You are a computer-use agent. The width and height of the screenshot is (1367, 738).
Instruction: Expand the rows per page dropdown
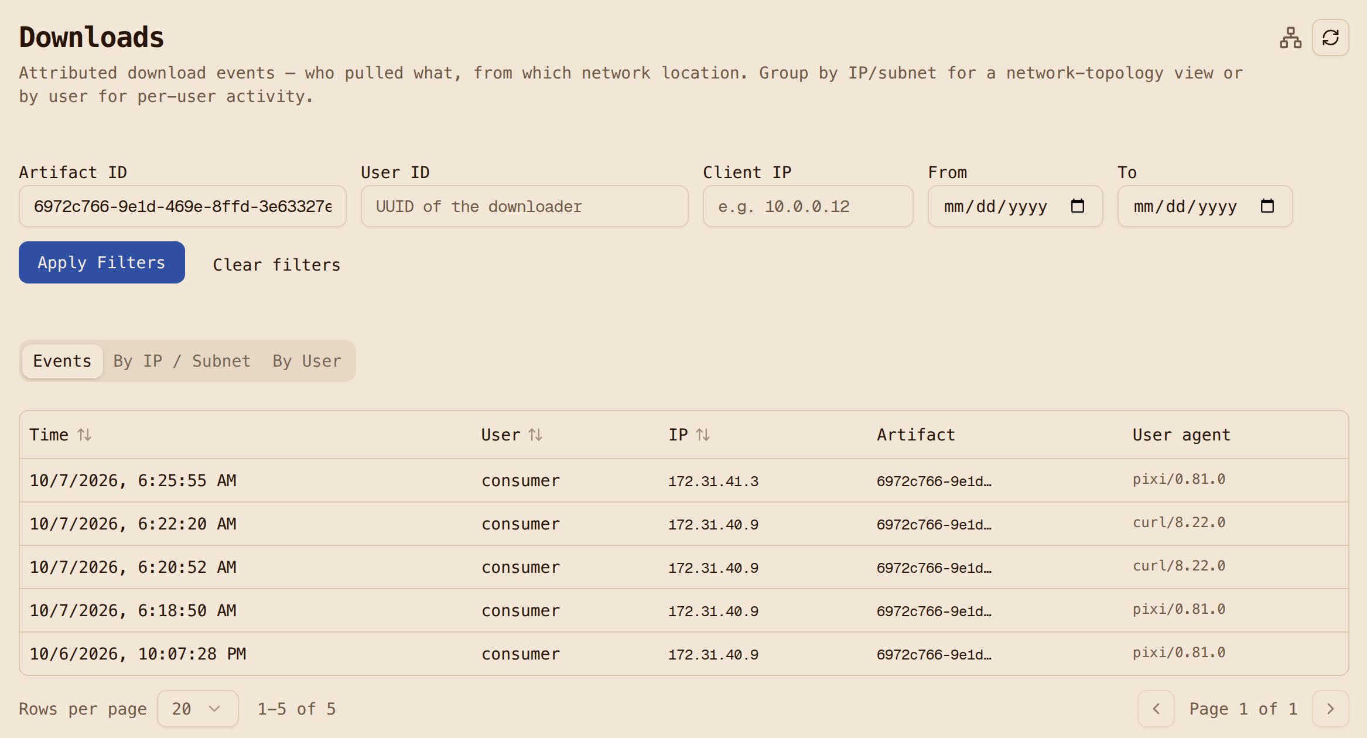coord(197,709)
